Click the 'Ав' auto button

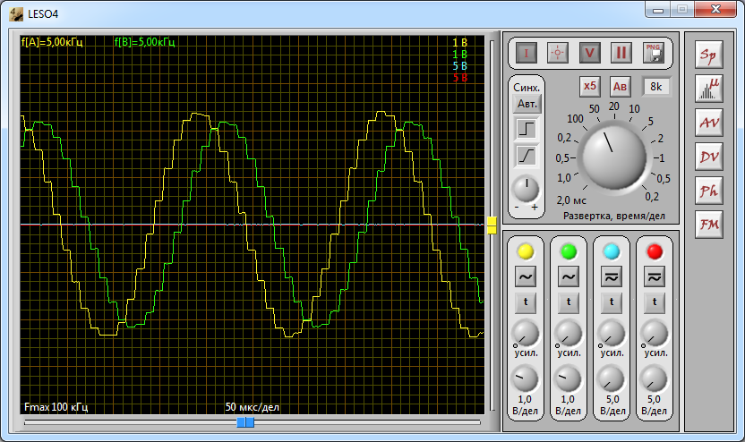pos(620,87)
